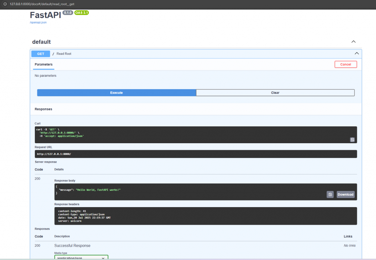Select the Parameters tab
The image size is (376, 260).
(44, 65)
